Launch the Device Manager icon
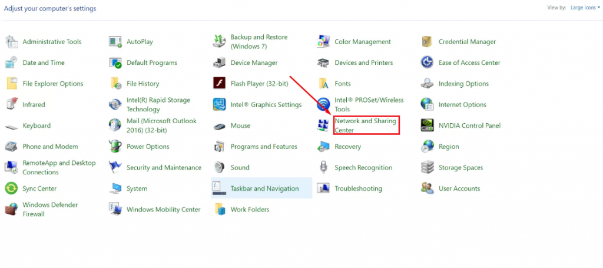 pos(219,62)
